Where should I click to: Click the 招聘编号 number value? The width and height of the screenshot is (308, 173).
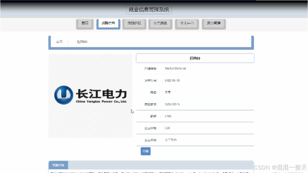tap(175, 68)
